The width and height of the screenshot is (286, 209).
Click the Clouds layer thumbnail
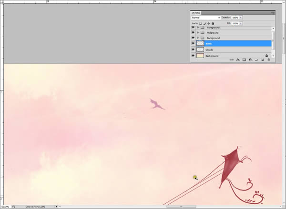pyautogui.click(x=200, y=50)
